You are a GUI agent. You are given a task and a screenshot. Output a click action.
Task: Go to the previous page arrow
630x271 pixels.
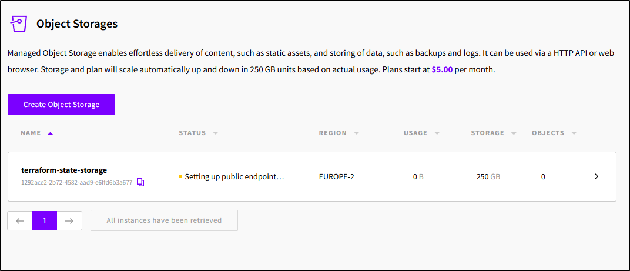click(20, 220)
